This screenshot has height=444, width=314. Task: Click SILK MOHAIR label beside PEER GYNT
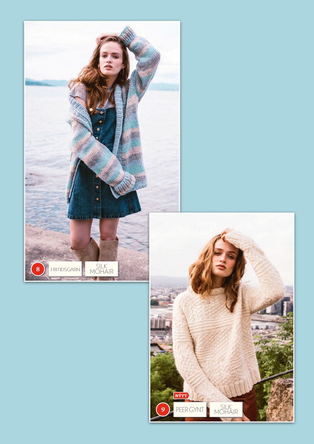coord(226,410)
